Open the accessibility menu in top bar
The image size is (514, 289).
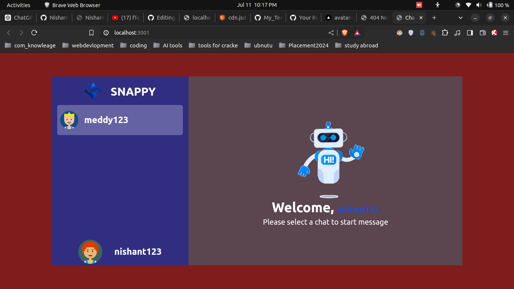coord(438,5)
